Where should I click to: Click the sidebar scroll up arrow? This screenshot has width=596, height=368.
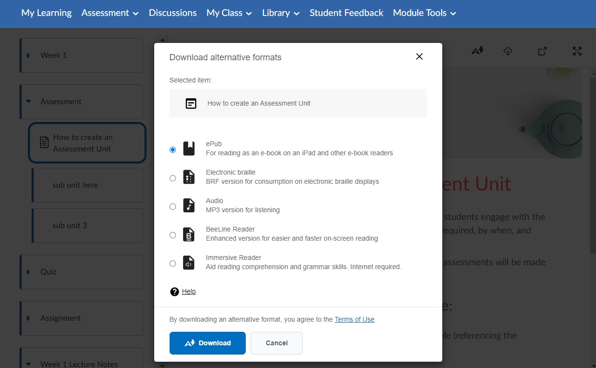(162, 40)
